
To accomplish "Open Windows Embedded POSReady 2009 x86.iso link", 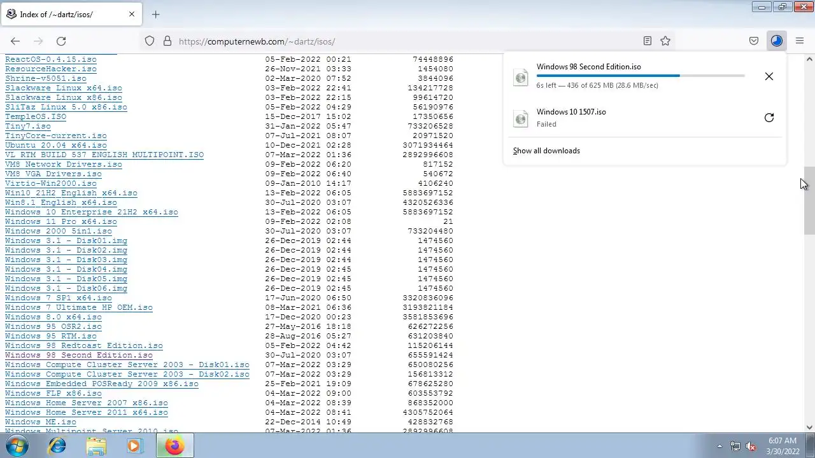I will click(102, 384).
